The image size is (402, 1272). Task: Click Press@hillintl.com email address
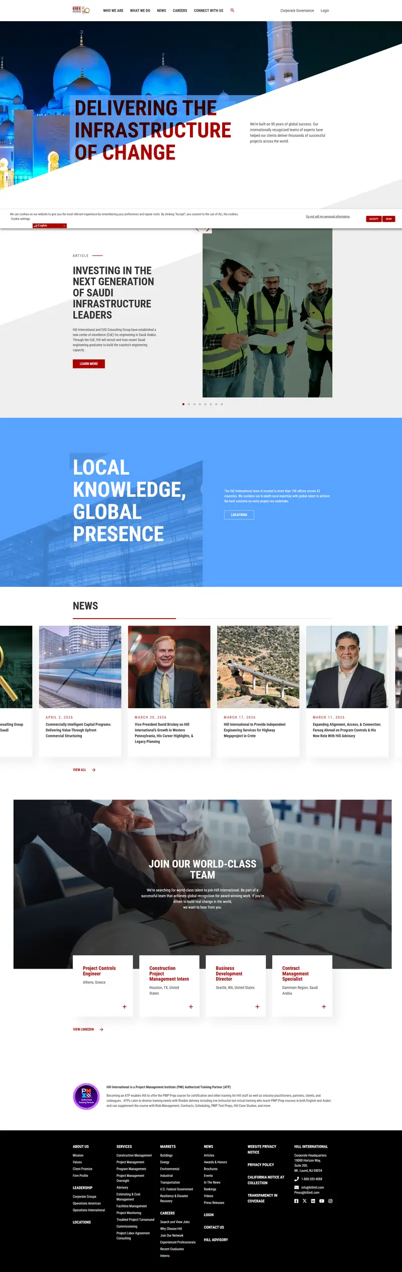[x=307, y=1192]
